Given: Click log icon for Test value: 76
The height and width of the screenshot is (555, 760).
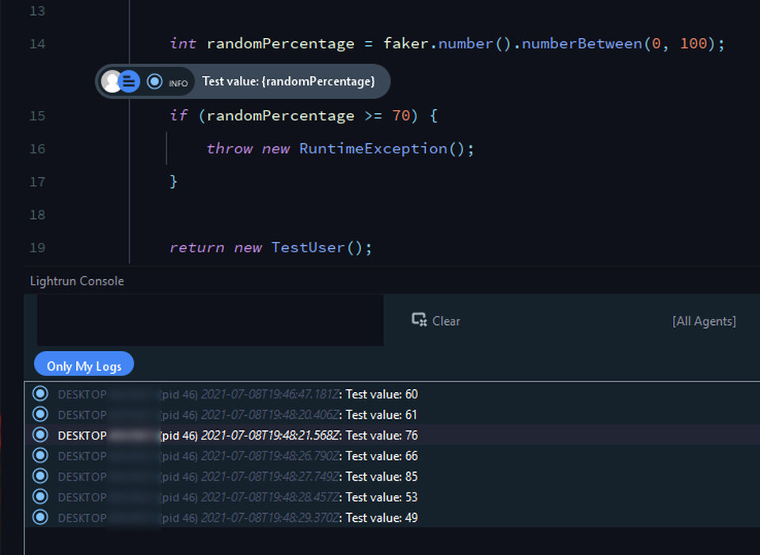Looking at the screenshot, I should click(40, 435).
